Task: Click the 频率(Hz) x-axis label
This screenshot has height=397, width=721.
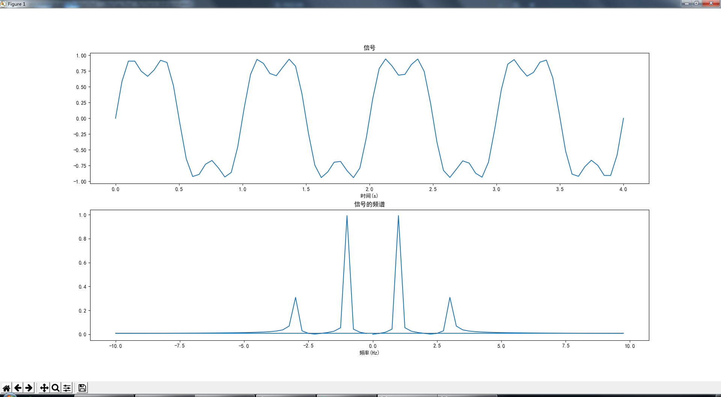Action: coord(369,353)
